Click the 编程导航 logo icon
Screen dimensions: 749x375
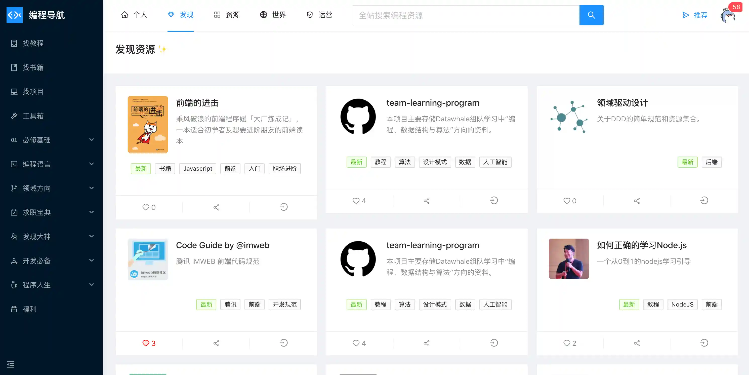(x=14, y=15)
